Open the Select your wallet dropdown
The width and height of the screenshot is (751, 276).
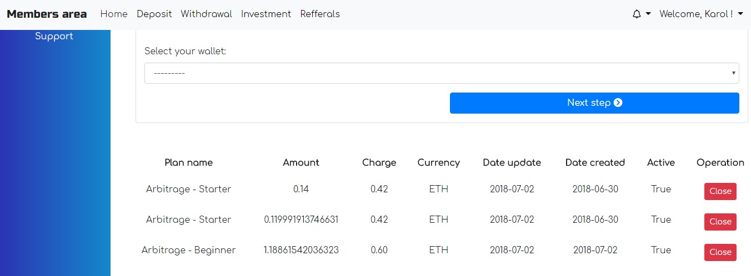442,73
